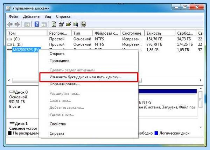Open Properties toolbar icon
210x150 pixels.
[61, 24]
